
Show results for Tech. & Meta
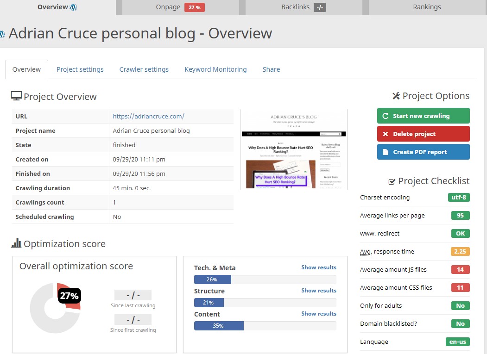(x=319, y=267)
